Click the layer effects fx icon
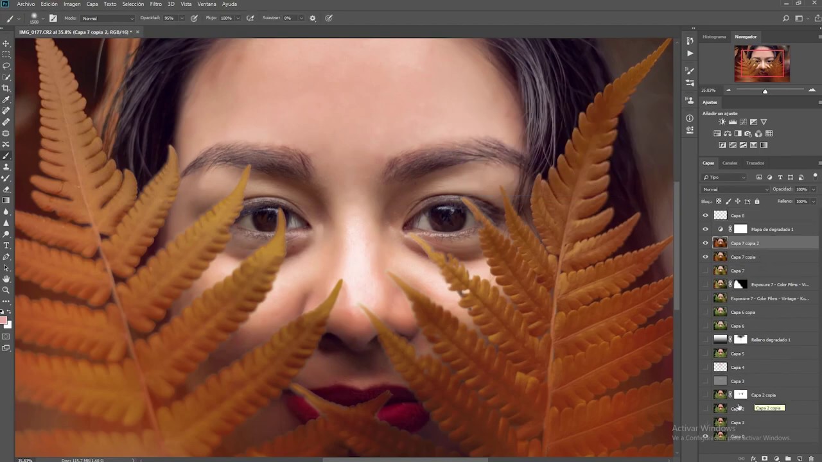The image size is (822, 462). click(x=753, y=458)
